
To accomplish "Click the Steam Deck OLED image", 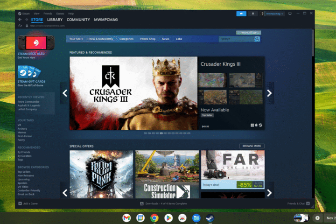I will (36, 42).
